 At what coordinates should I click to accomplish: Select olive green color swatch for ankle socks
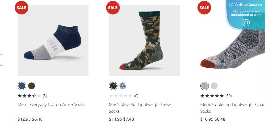[31, 86]
